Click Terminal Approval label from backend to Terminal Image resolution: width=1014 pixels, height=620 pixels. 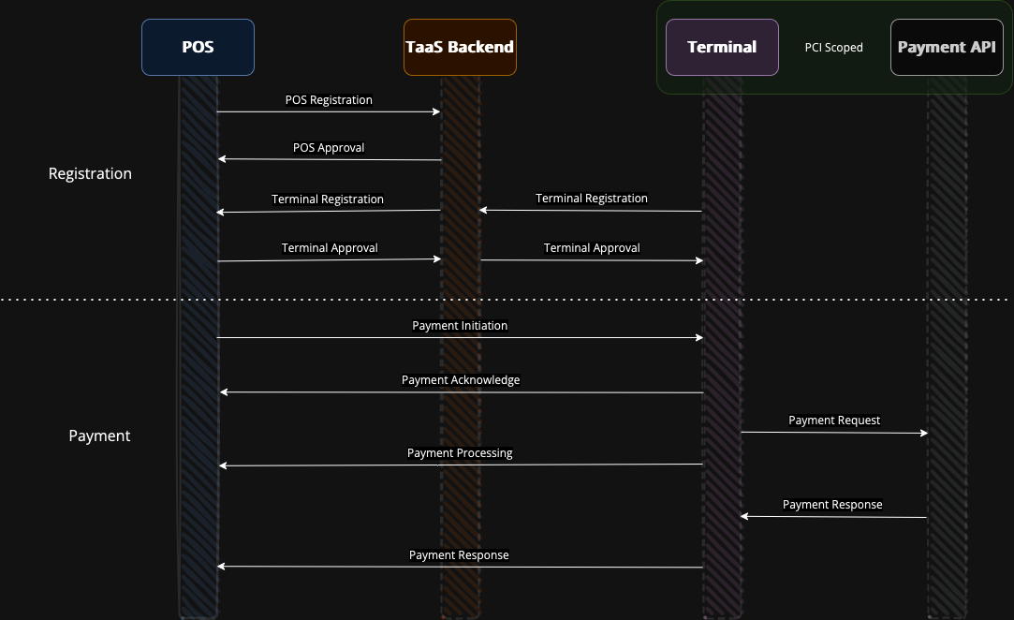coord(592,248)
